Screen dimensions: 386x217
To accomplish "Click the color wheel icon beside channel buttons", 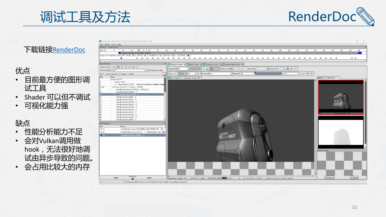I will tap(207, 69).
